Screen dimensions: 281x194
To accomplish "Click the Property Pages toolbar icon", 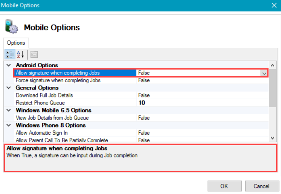I will click(34, 54).
